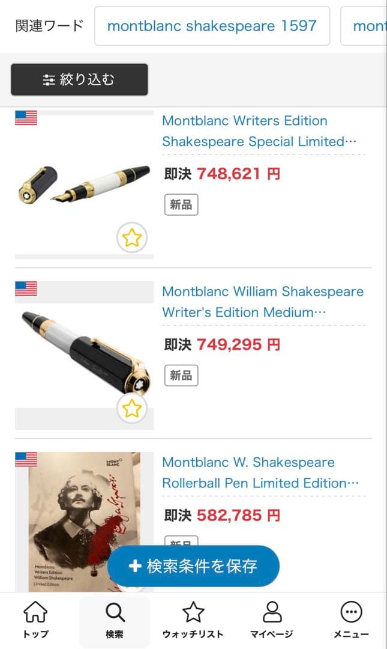Open Montblanc William Shakespeare Writer's Edition listing
Viewport: 387px width, 649px height.
point(262,302)
